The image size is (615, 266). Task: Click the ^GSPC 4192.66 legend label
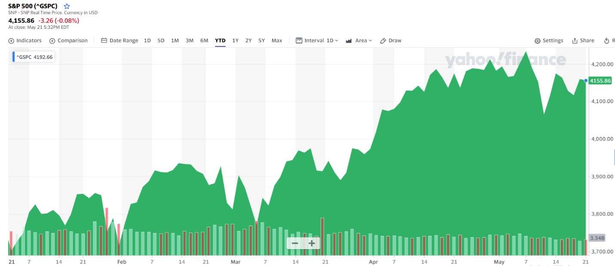(34, 57)
